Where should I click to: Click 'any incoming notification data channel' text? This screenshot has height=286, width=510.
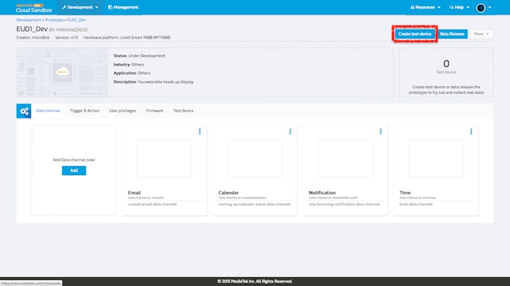[344, 204]
